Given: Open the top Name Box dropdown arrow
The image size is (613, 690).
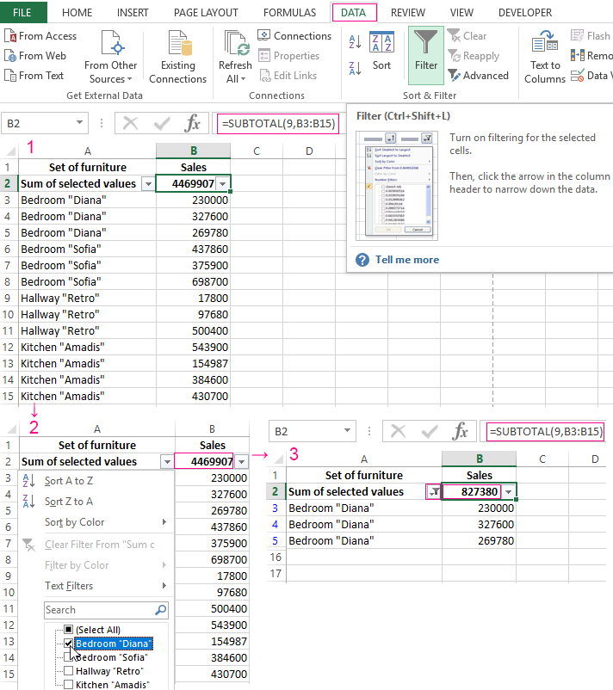Looking at the screenshot, I should pos(80,122).
